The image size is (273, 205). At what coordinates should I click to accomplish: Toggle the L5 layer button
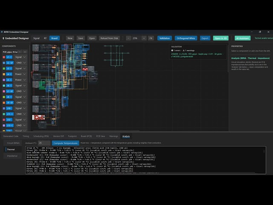tap(9, 80)
